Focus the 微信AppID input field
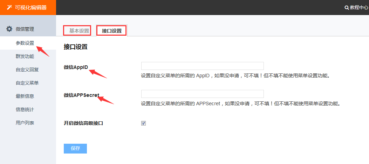 tap(203, 66)
